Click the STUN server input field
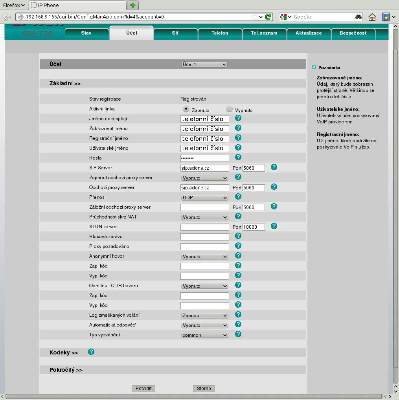Viewport: 399px width, 400px height. 204,227
